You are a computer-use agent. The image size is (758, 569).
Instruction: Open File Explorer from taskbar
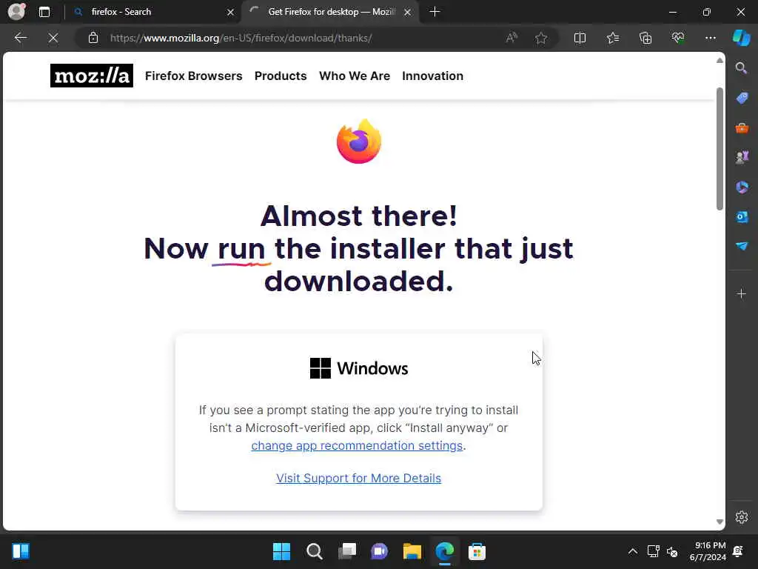click(412, 551)
